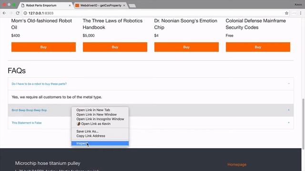
Task: Open the Homepage footer link
Action: (x=237, y=164)
